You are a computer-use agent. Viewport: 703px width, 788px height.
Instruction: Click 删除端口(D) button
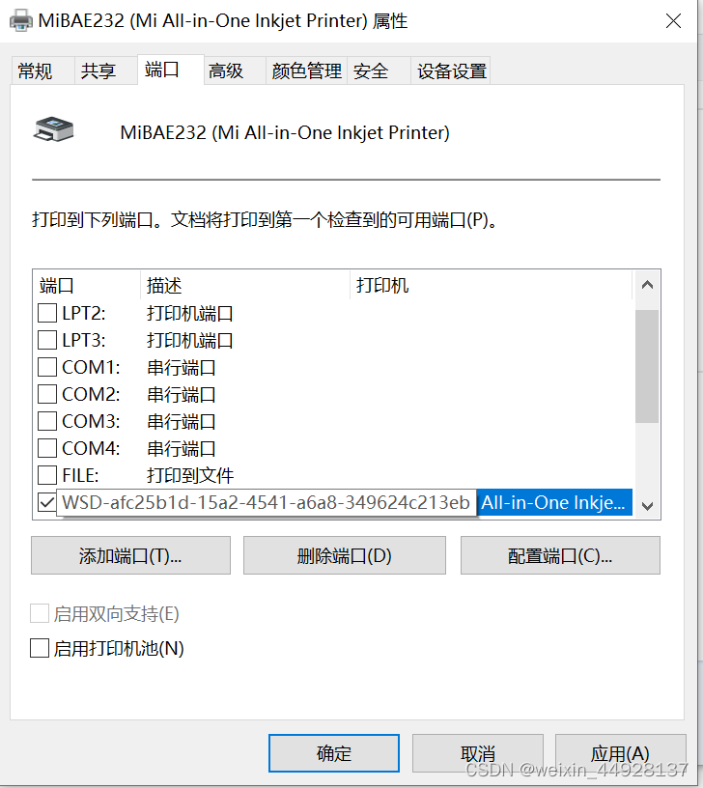coord(344,555)
